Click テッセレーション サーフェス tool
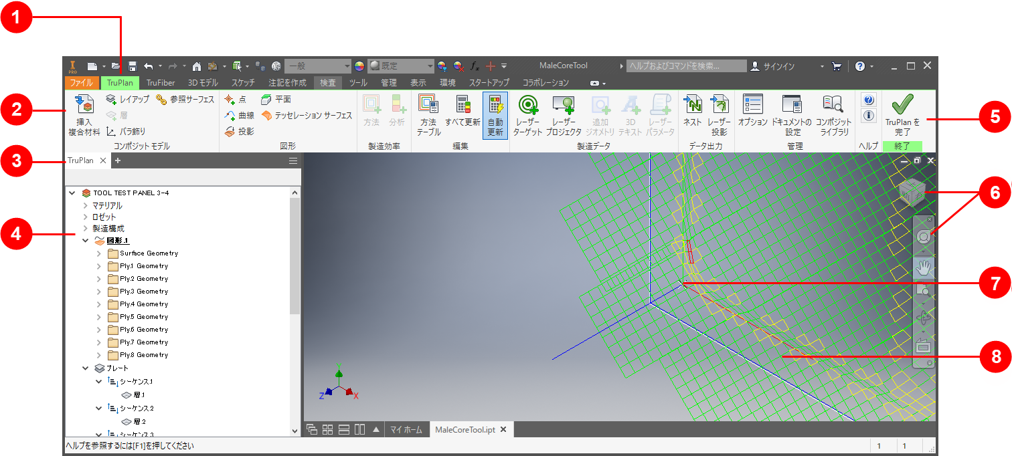1012x456 pixels. [x=307, y=115]
